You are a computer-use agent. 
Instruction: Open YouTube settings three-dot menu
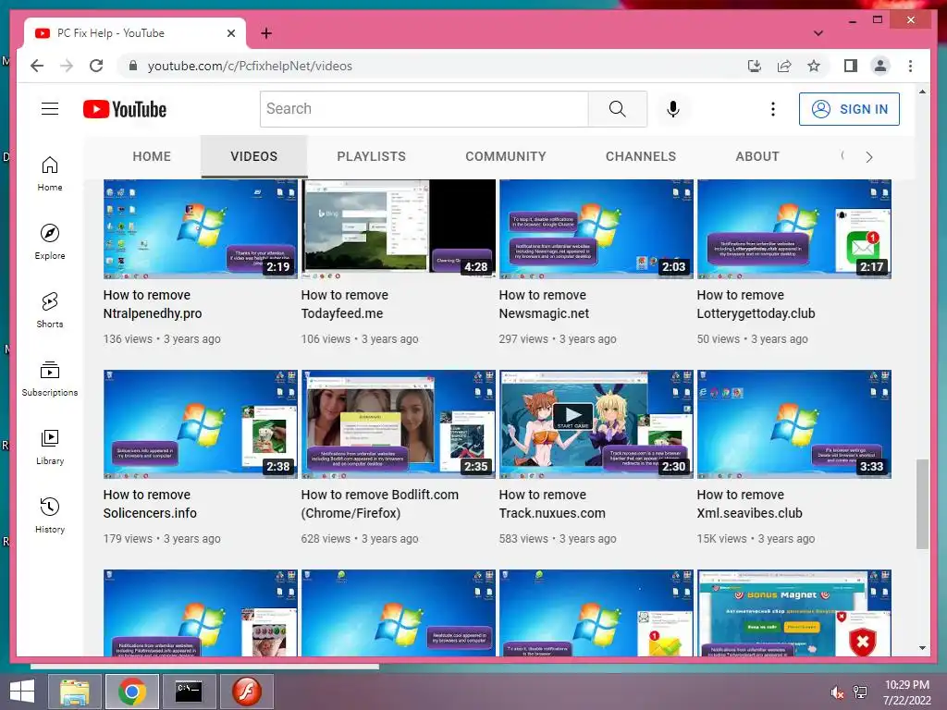pyautogui.click(x=772, y=109)
